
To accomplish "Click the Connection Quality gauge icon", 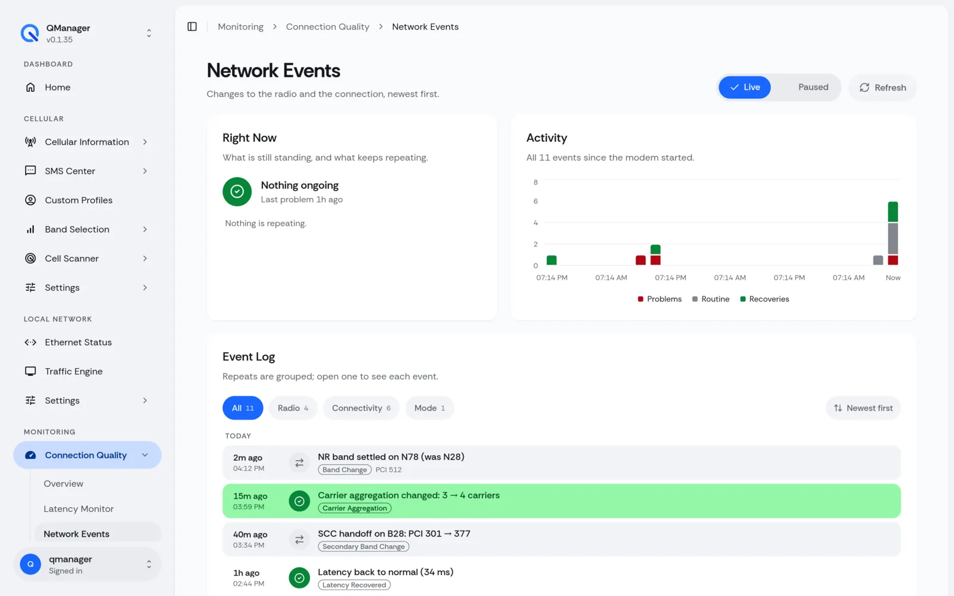I will pos(30,455).
